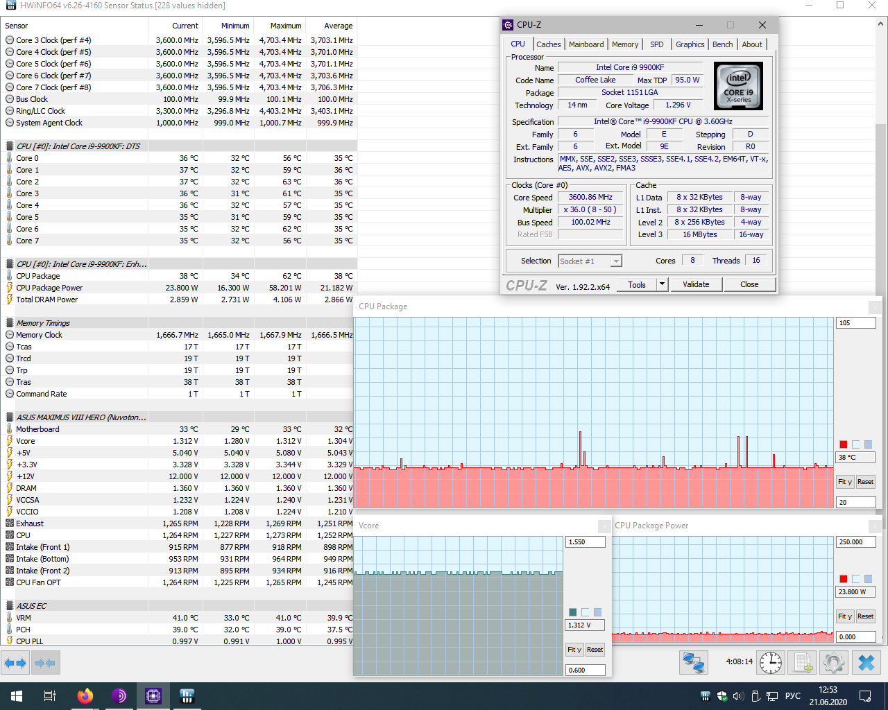This screenshot has height=710, width=888.
Task: Click the 1.550 upper limit field on Vcore graph
Action: pos(586,542)
